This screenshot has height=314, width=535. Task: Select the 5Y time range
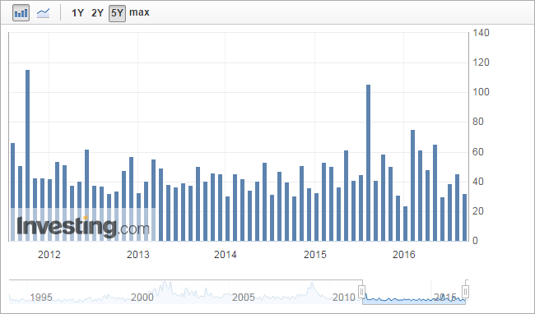(117, 13)
